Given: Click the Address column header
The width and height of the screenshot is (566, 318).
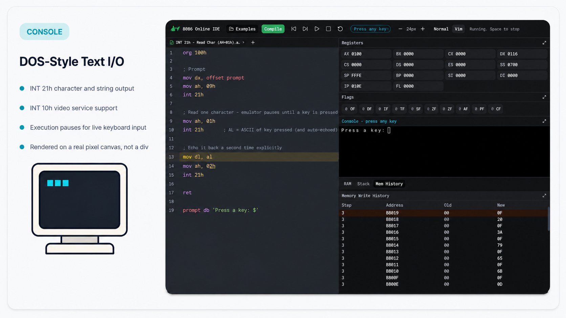Looking at the screenshot, I should (394, 205).
